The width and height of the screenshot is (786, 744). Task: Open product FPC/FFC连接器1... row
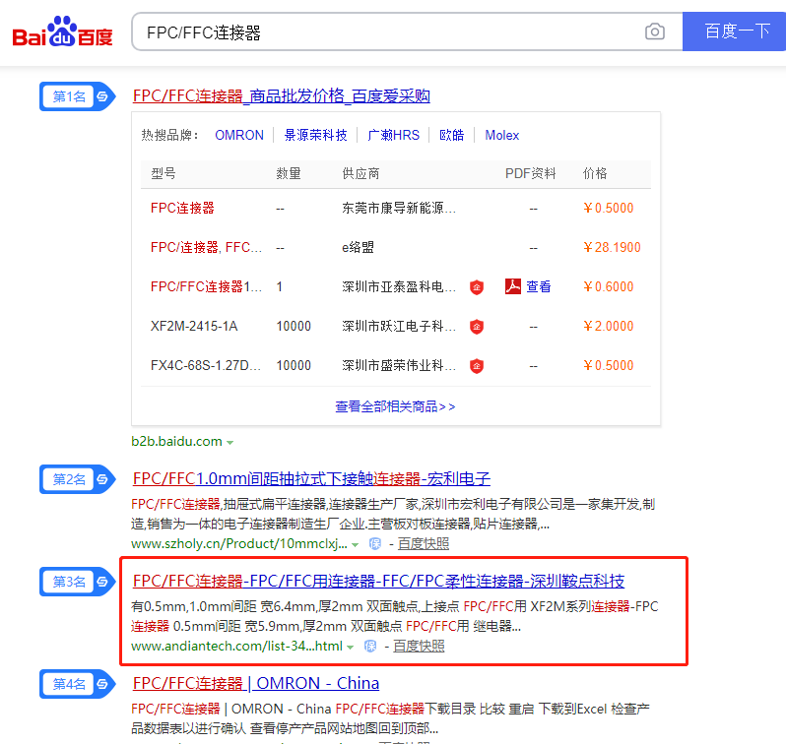[x=206, y=286]
